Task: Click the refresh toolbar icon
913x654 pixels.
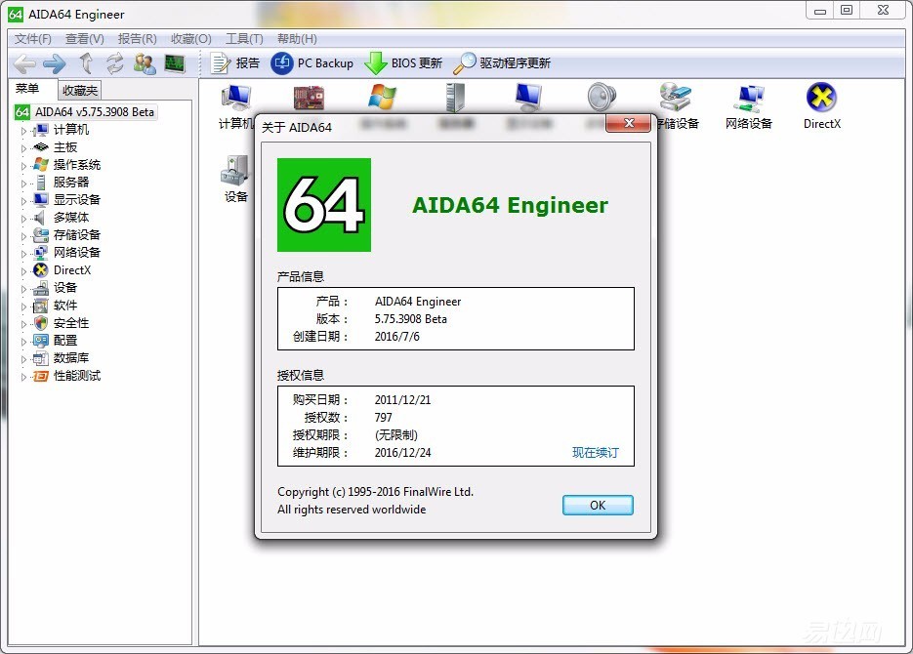Action: [x=114, y=62]
